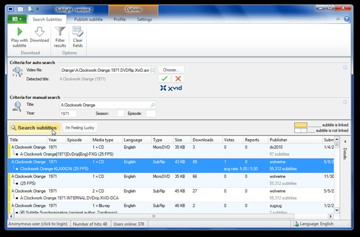Image resolution: width=360 pixels, height=237 pixels.
Task: Click the green checkmark confirm button
Action: click(x=164, y=79)
